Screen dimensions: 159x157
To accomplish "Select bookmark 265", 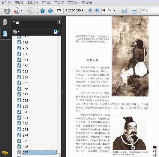I will click(x=25, y=83).
